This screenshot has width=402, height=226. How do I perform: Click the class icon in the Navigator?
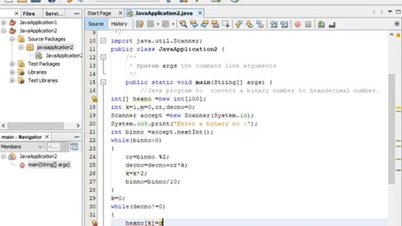13,156
